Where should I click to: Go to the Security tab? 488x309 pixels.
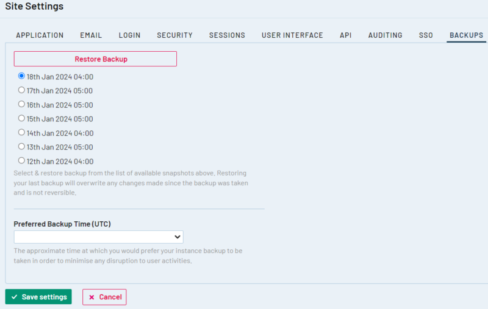pyautogui.click(x=174, y=35)
